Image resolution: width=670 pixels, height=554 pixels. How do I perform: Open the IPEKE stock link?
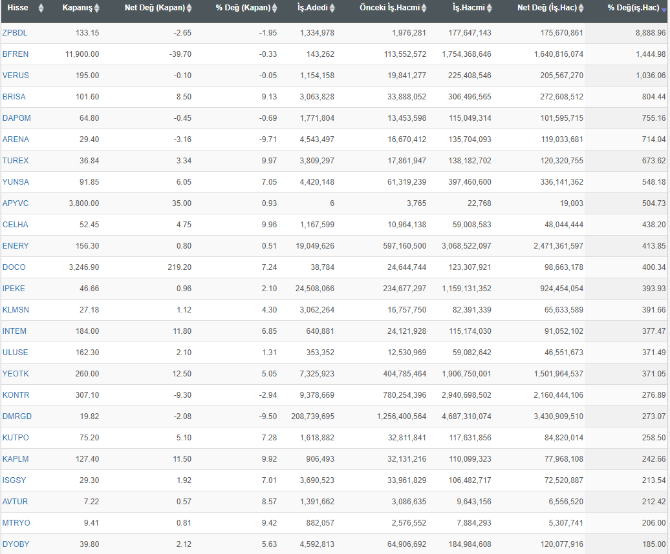click(x=14, y=289)
